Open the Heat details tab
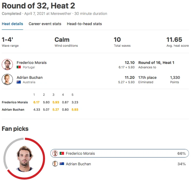Screen dimensions: 193x186 [12, 24]
